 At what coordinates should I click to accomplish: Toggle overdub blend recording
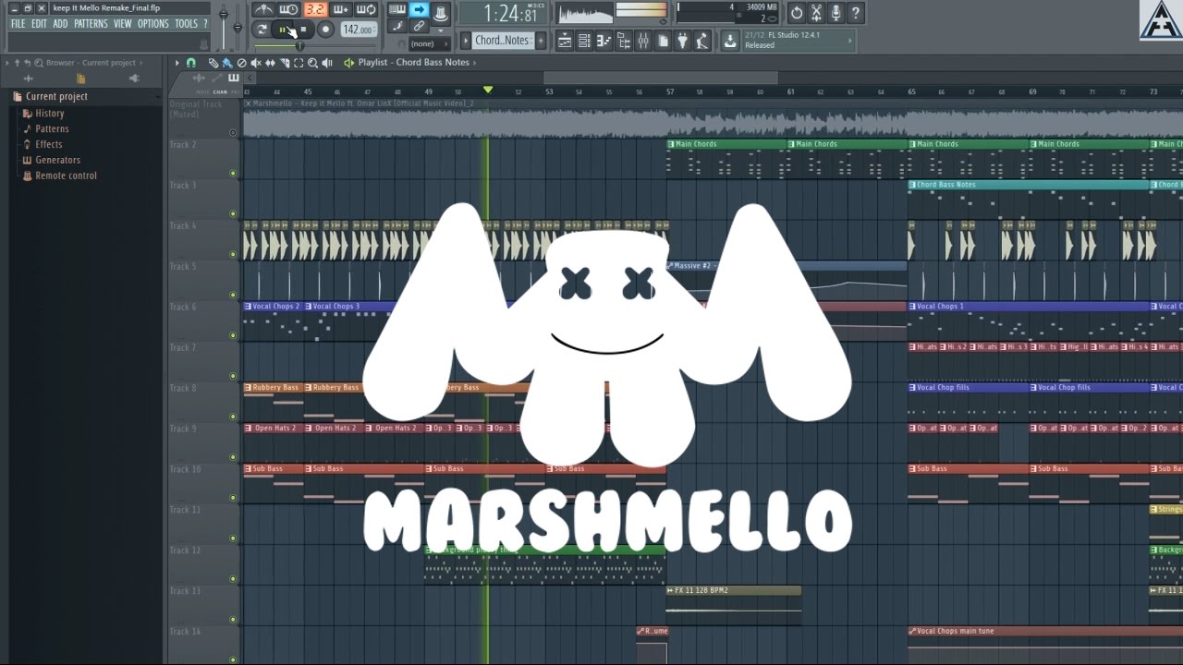click(x=341, y=10)
